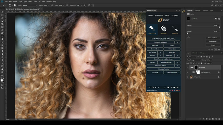
Task: Open the File menu
Action: coord(6,2)
